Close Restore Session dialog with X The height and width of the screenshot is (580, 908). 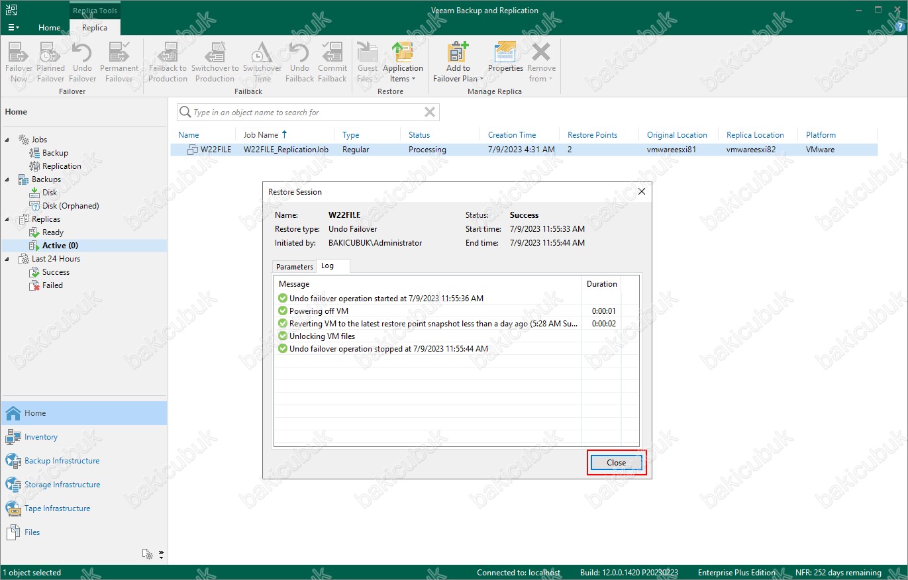641,192
